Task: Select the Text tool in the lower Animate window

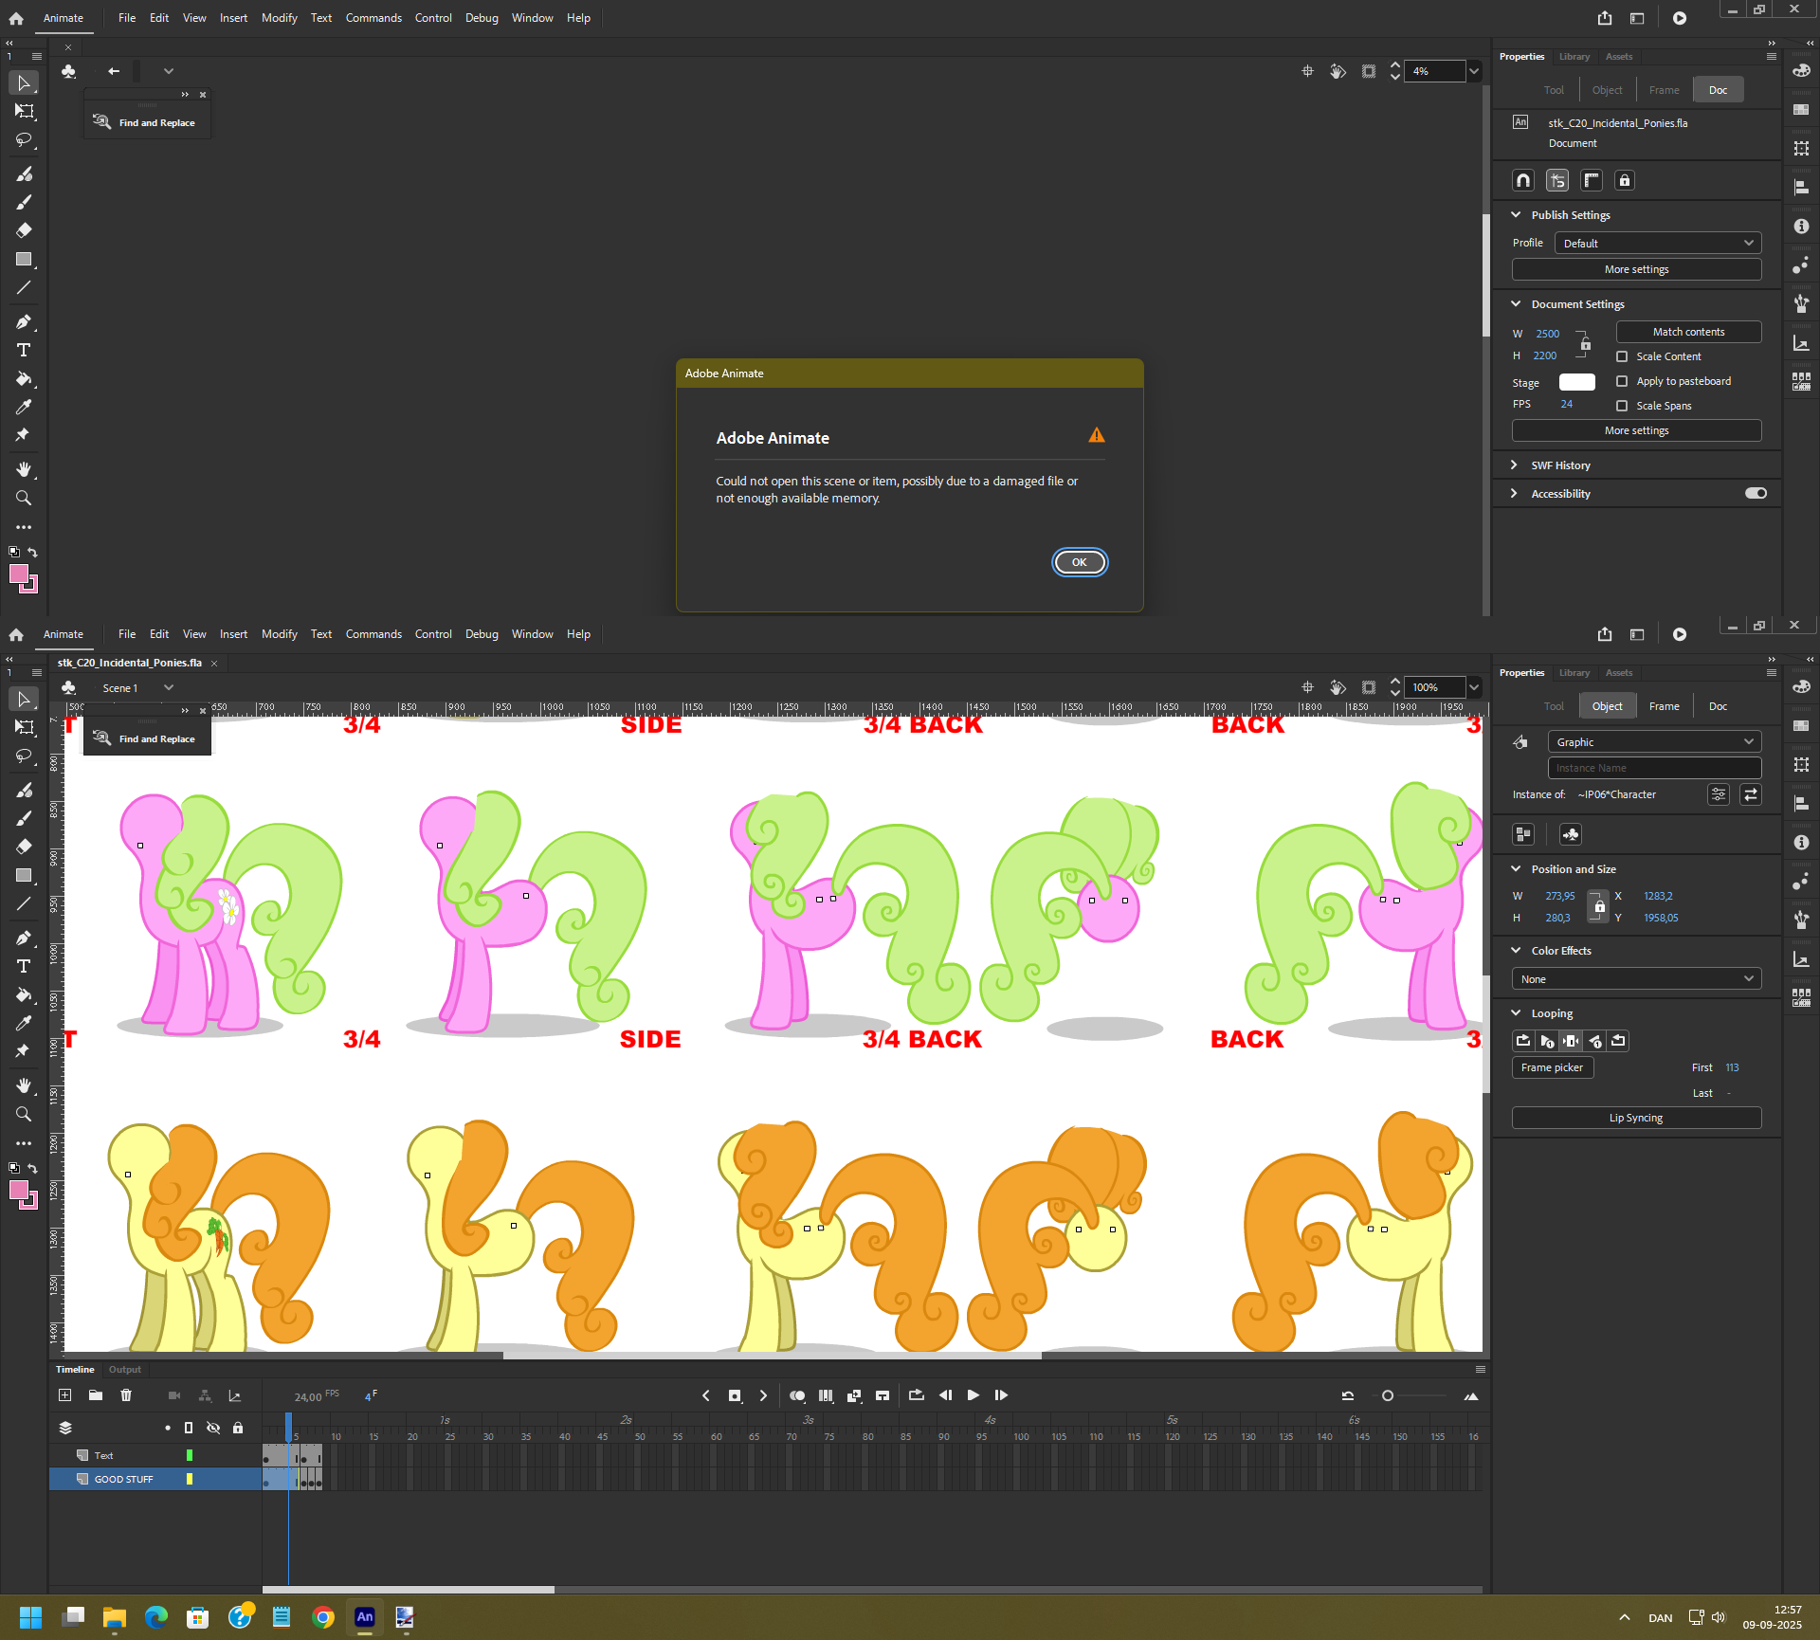Action: point(24,966)
